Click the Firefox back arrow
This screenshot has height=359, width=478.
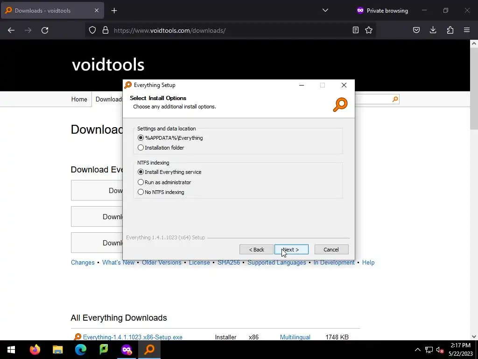click(11, 30)
